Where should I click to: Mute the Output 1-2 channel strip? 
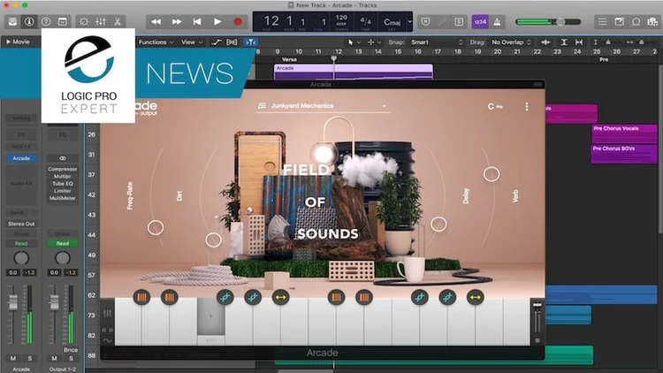click(x=54, y=358)
